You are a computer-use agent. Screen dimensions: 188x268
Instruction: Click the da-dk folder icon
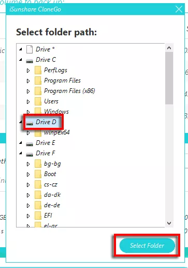pos(38,195)
